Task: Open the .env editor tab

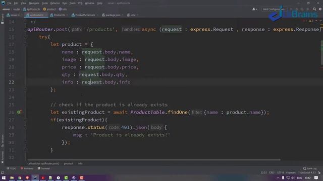Action: [132, 15]
